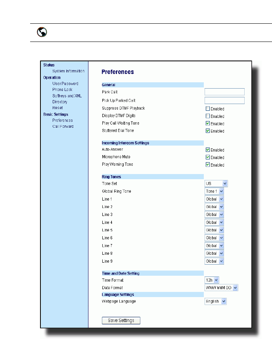Viewport: 272px width, 339px height.
Task: Click the Operation sidebar heading
Action: pyautogui.click(x=52, y=78)
